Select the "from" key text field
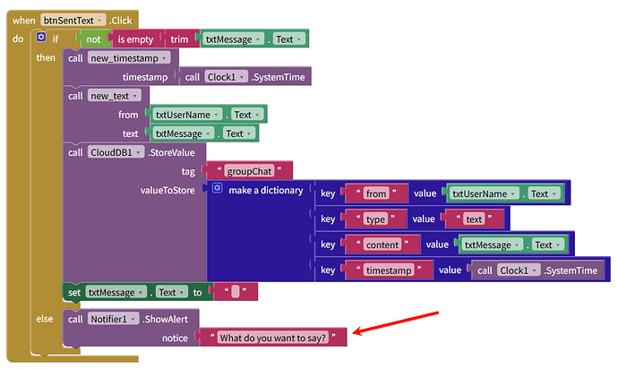Screen dimensions: 618x369 (376, 193)
